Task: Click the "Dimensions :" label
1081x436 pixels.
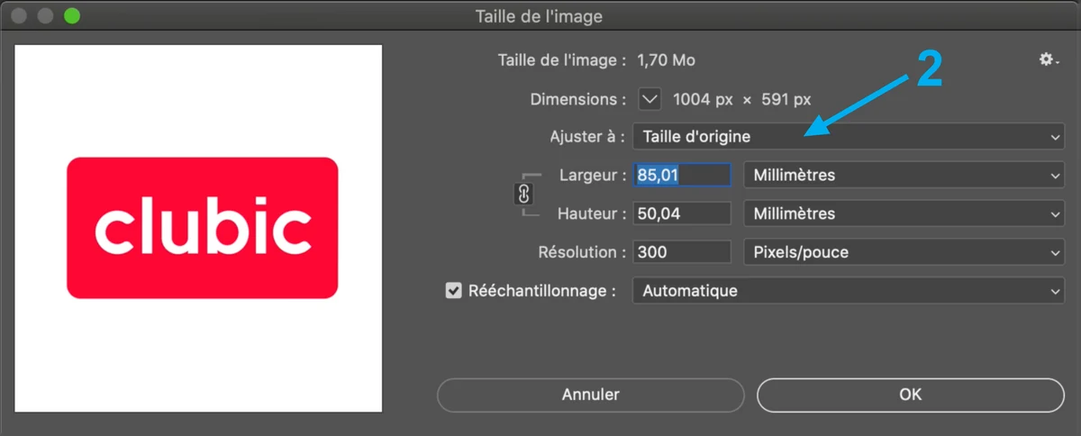Action: [x=578, y=99]
